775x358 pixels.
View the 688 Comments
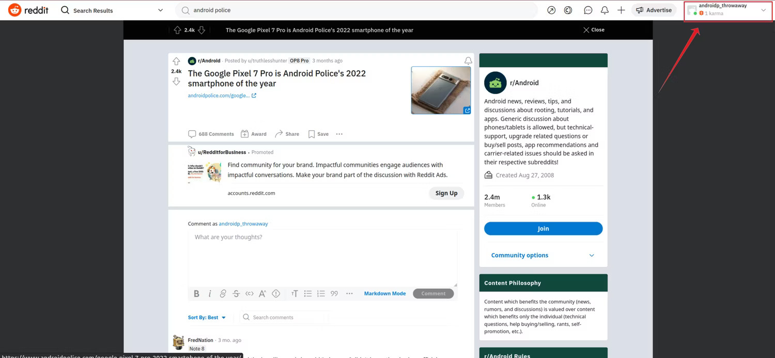click(211, 134)
